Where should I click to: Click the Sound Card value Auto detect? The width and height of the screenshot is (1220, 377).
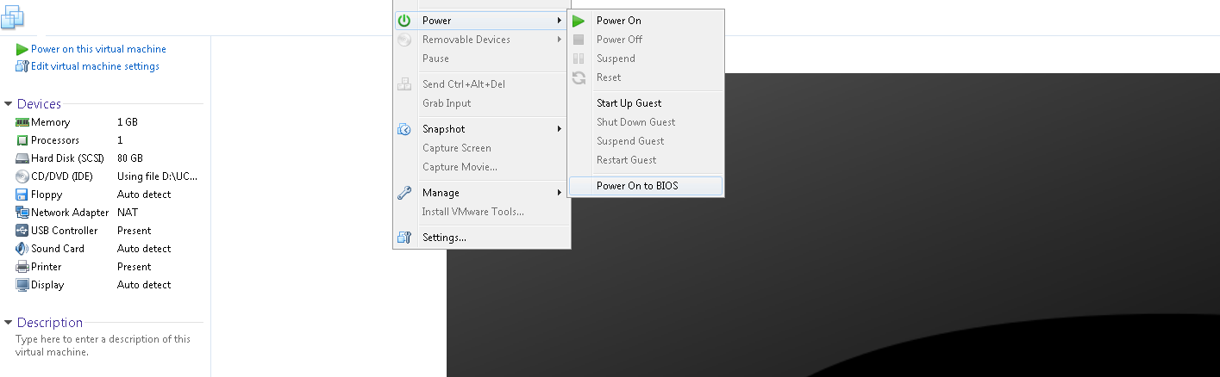(144, 249)
